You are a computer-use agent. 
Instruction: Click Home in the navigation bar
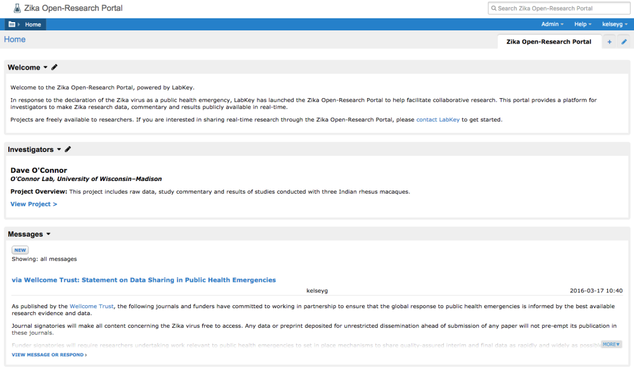33,25
